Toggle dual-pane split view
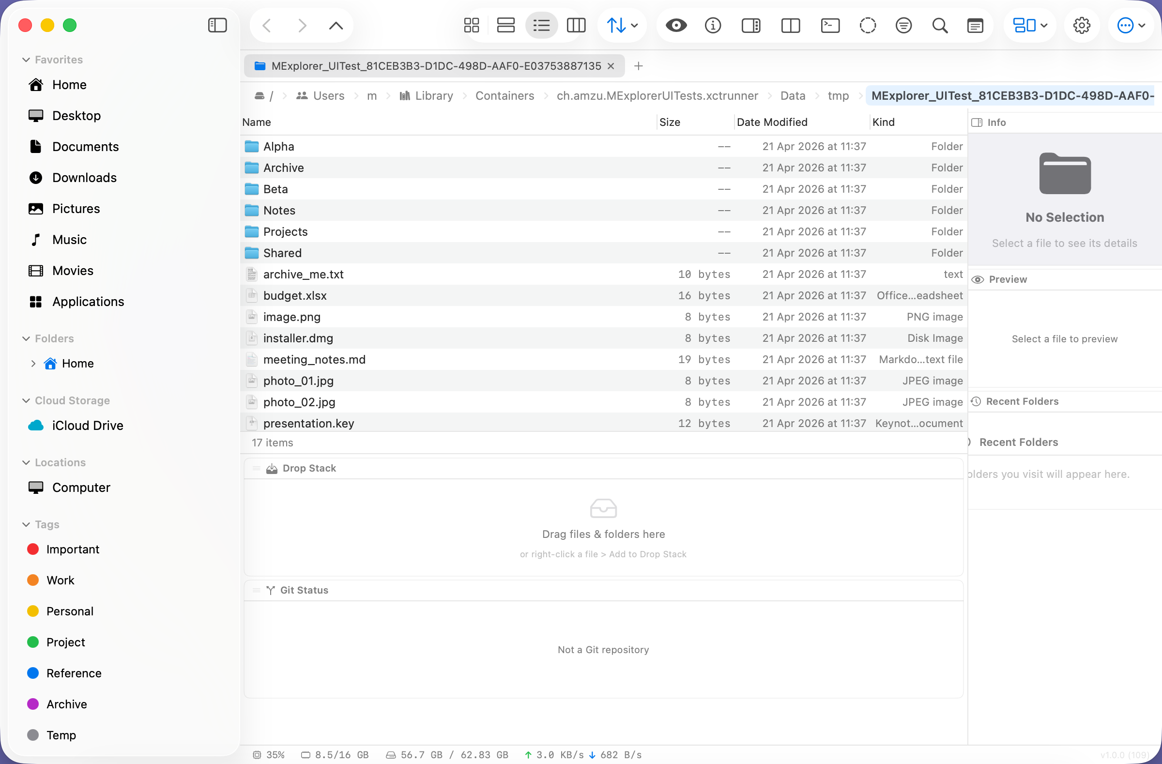 (791, 25)
